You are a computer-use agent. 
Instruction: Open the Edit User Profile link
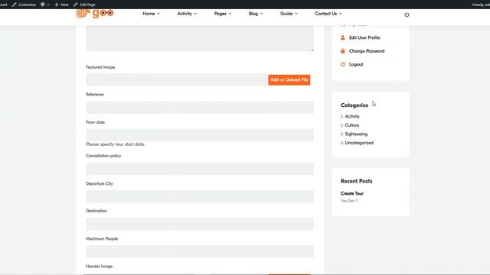pos(364,37)
